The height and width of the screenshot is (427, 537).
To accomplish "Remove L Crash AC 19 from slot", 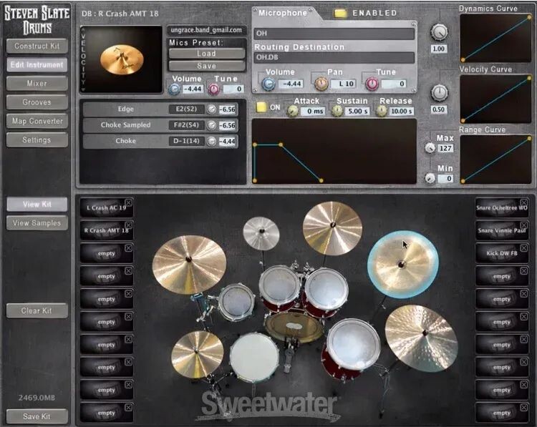I will [x=128, y=202].
